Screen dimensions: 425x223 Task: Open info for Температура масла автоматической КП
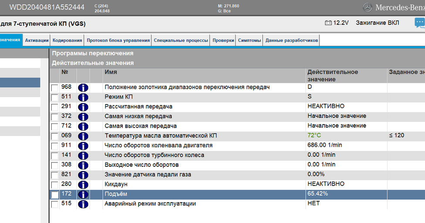(83, 136)
